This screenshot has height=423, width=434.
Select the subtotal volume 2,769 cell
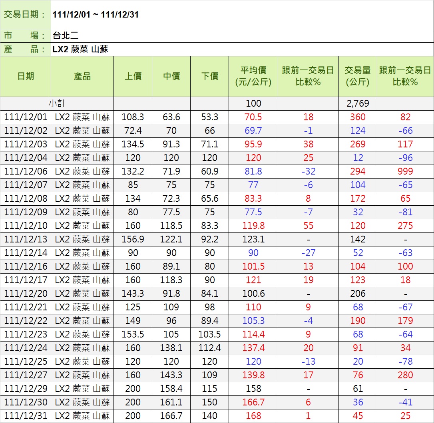click(358, 103)
